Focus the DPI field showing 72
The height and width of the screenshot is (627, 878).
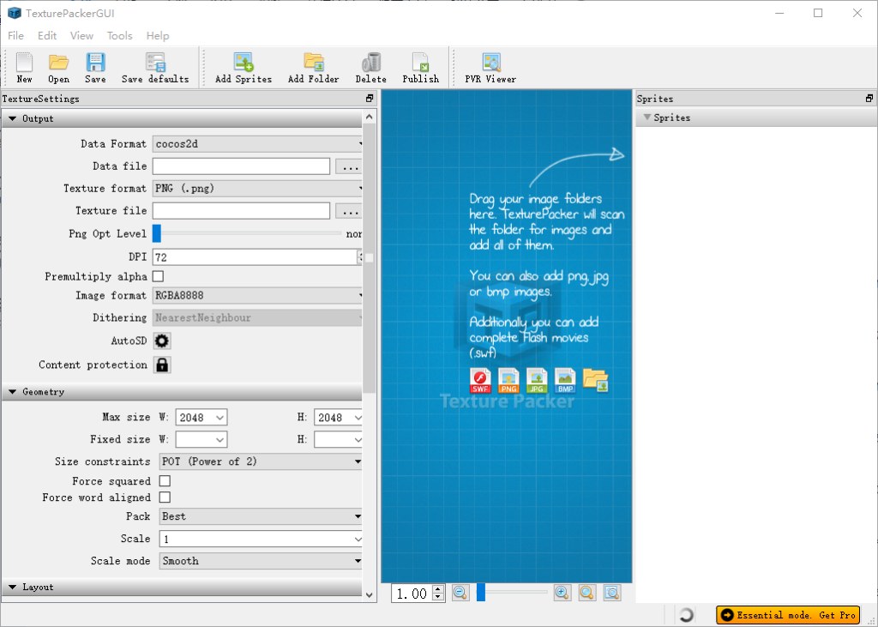pyautogui.click(x=255, y=257)
